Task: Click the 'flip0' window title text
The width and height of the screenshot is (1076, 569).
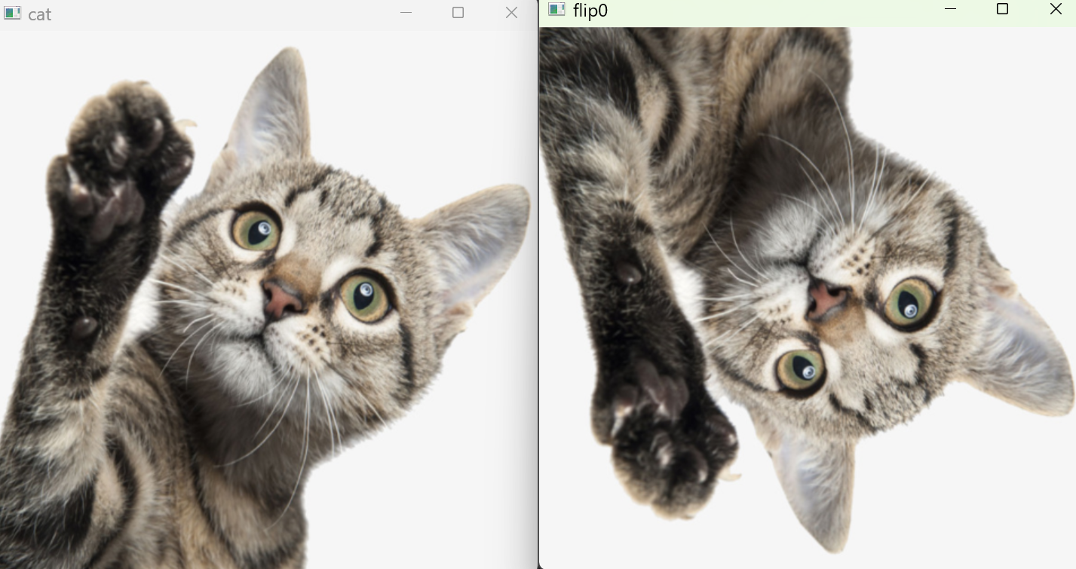Action: click(x=590, y=10)
